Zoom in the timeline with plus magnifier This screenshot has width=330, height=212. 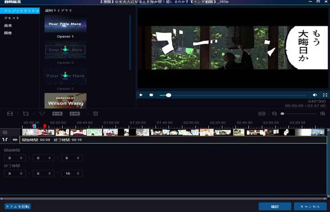point(322,114)
